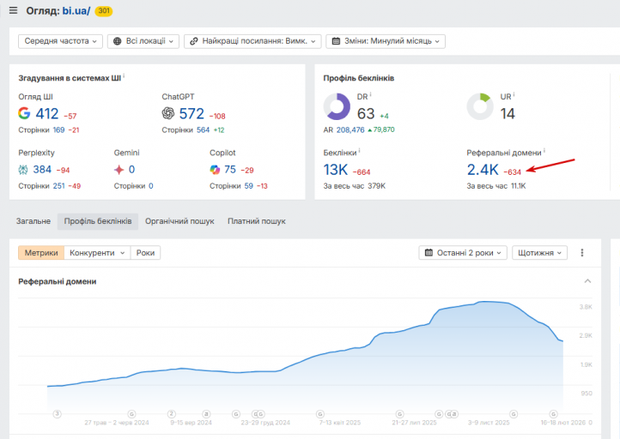Open the Конкуренти dropdown
The width and height of the screenshot is (620, 439).
[97, 253]
